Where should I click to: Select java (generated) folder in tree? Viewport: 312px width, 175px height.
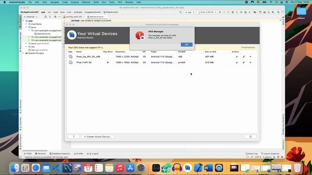point(40,43)
